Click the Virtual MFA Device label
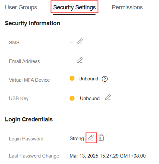The image size is (159, 164). click(x=29, y=80)
